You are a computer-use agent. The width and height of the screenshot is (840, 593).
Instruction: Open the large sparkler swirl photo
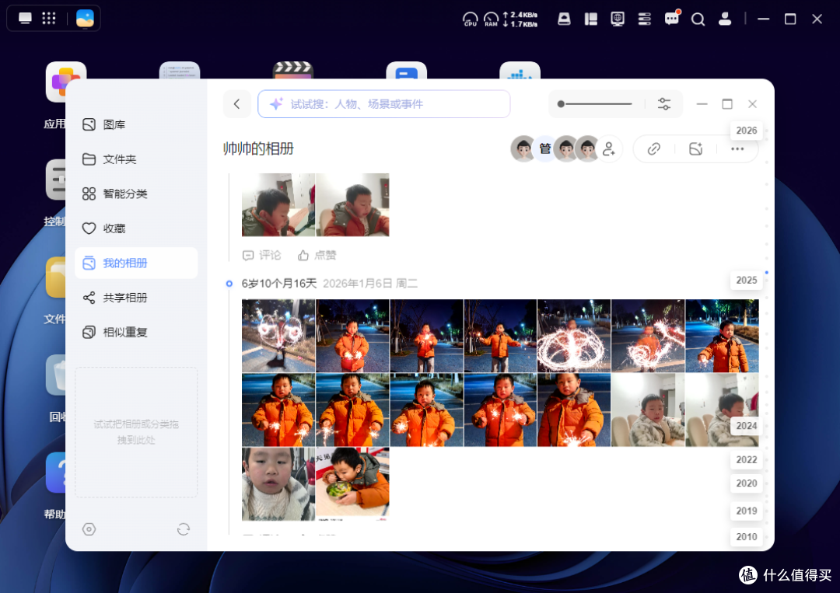tap(574, 336)
